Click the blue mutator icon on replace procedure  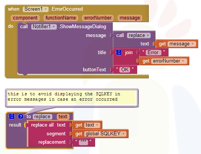click(12, 116)
